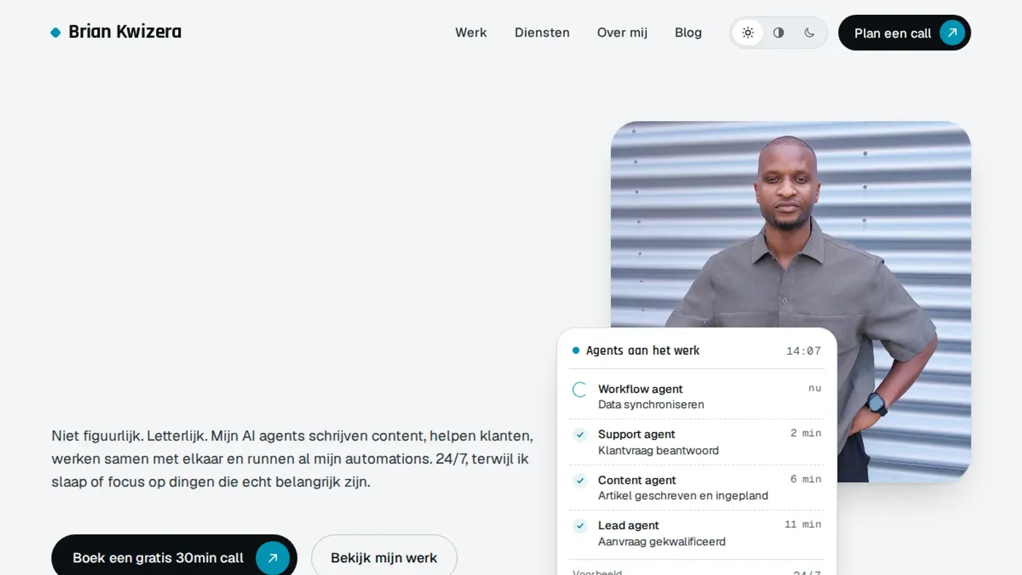Image resolution: width=1022 pixels, height=575 pixels.
Task: Click the teal status dot beside Agents aan het werk
Action: coord(576,350)
